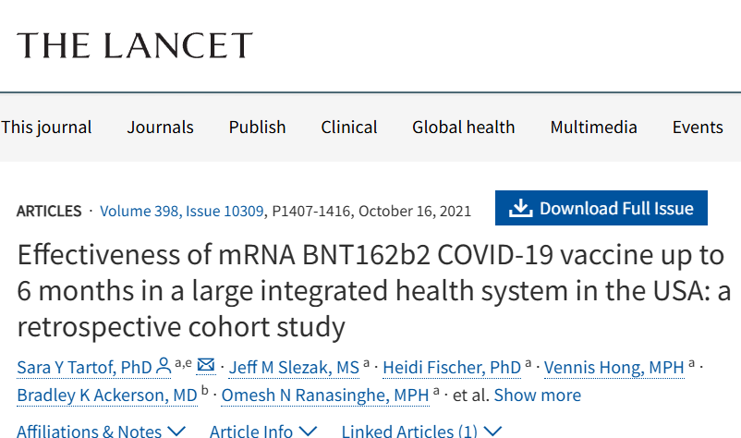The height and width of the screenshot is (438, 741).
Task: Click the download icon on Download Full Issue
Action: click(x=521, y=208)
